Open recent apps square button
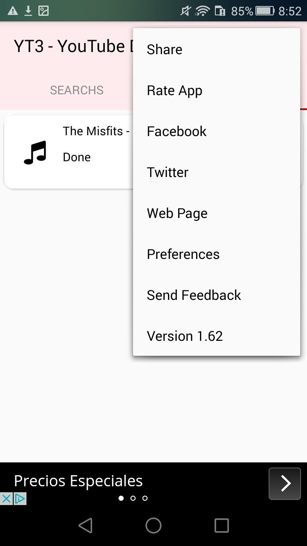The image size is (307, 546). (x=221, y=526)
